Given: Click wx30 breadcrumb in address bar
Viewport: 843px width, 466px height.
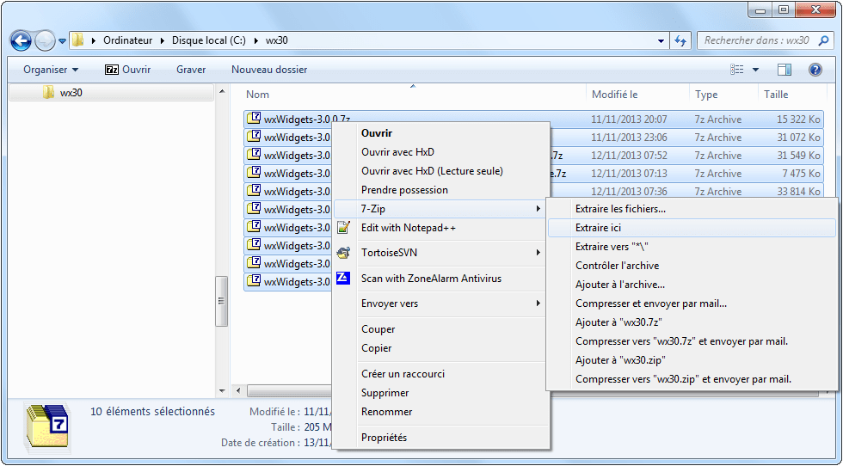Looking at the screenshot, I should [x=276, y=40].
